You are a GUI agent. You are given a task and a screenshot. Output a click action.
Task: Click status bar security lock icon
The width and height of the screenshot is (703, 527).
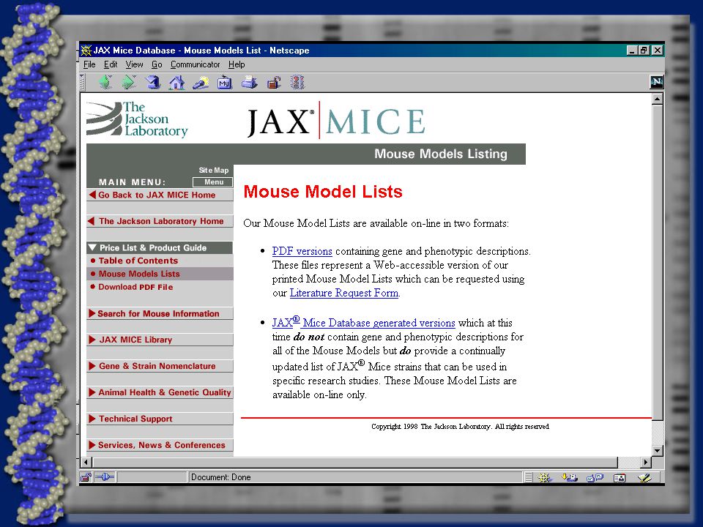click(x=86, y=477)
